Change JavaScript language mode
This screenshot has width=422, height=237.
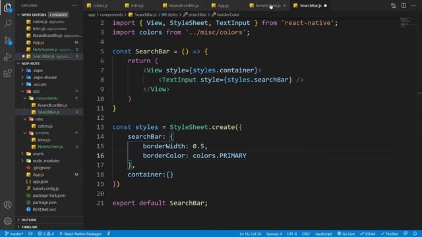[324, 234]
